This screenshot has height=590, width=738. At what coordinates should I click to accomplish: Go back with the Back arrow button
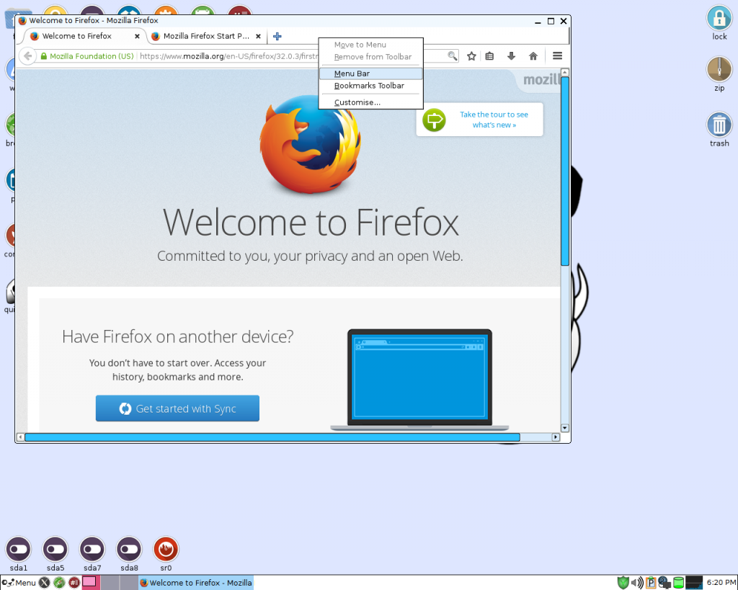(28, 56)
